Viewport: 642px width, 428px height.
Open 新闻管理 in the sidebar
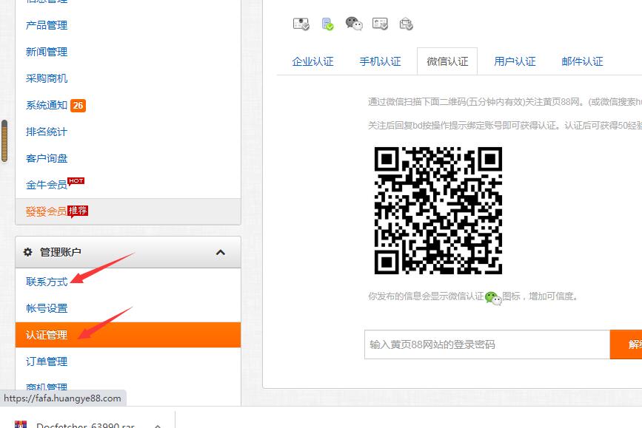(x=47, y=52)
